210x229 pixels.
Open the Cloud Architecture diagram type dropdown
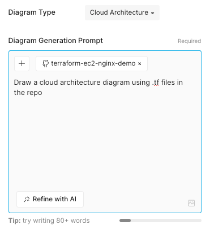[x=122, y=12]
